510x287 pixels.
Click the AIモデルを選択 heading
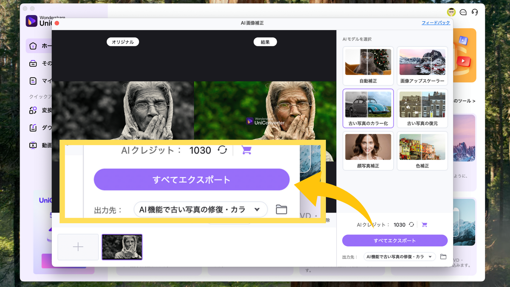pyautogui.click(x=357, y=39)
